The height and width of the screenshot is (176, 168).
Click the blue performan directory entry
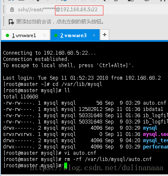point(155,147)
